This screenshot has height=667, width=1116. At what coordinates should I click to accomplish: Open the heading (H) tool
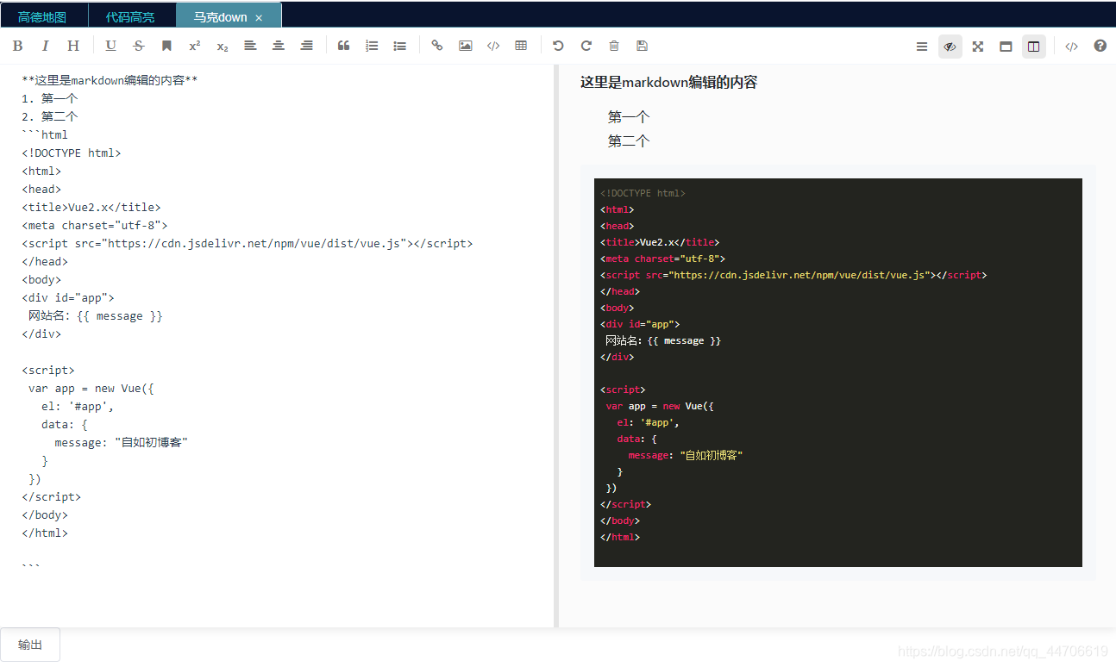[x=73, y=46]
